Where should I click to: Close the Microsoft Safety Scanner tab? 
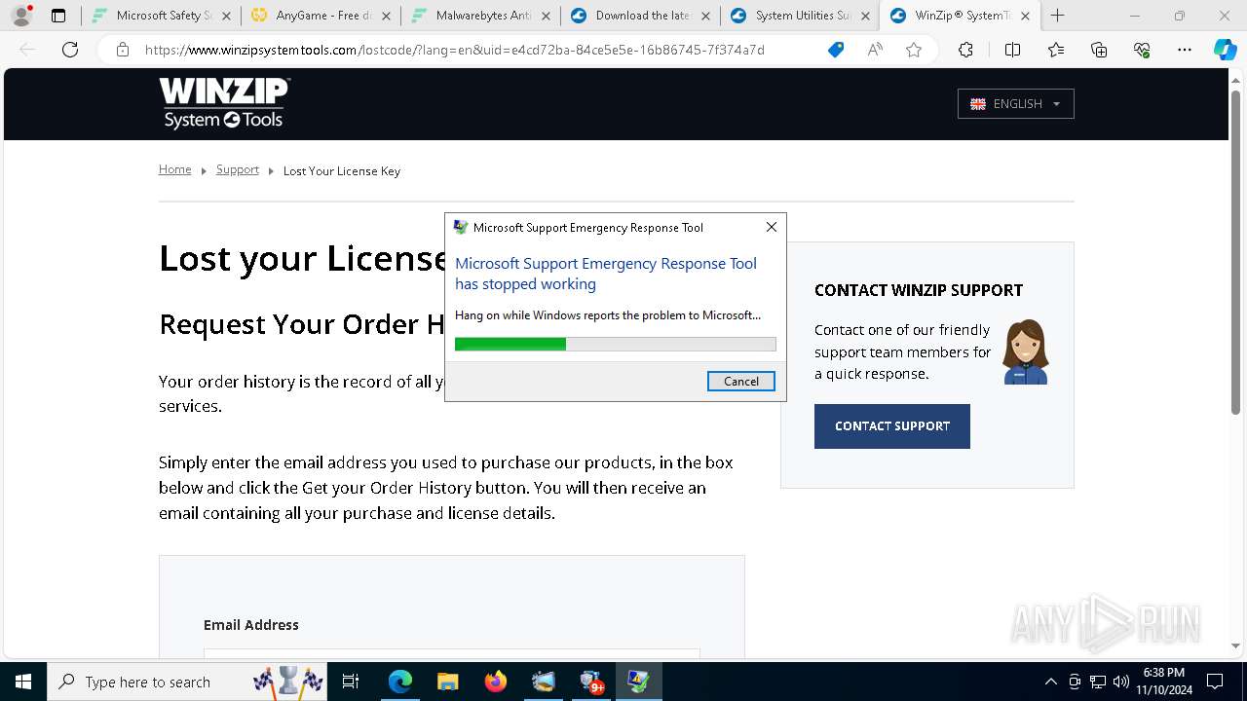coord(227,16)
